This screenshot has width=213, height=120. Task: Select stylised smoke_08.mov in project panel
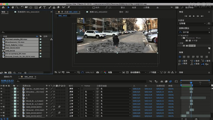[x=16, y=39]
